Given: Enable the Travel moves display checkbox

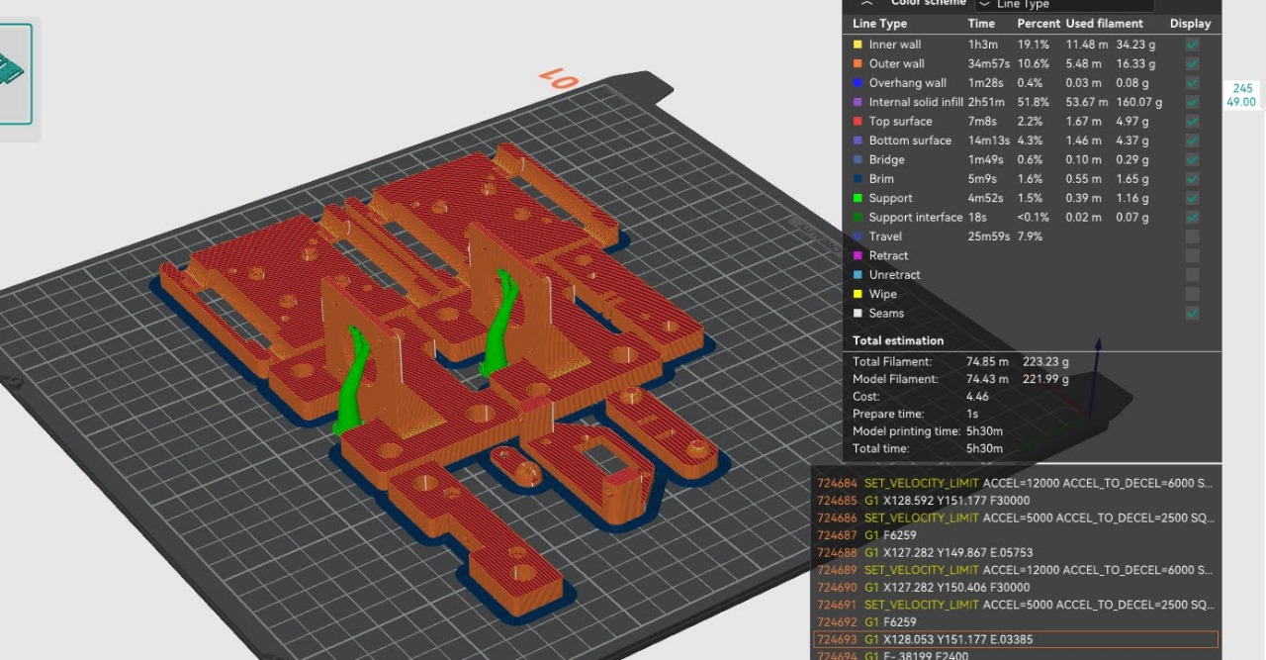Looking at the screenshot, I should pos(1193,236).
